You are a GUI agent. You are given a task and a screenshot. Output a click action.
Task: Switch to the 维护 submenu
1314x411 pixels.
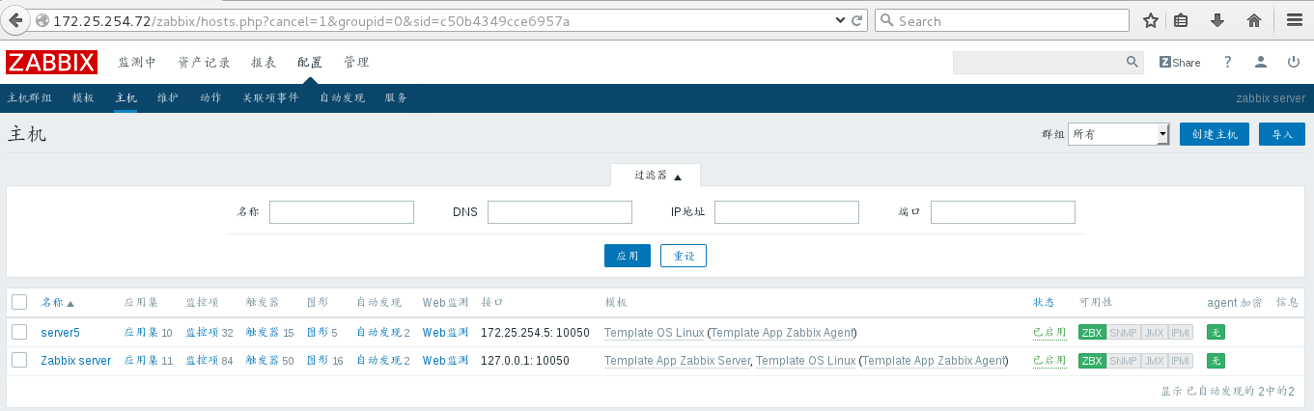point(168,98)
